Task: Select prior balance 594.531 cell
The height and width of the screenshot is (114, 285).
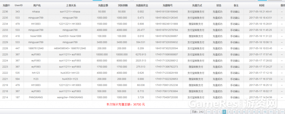Action: click(x=141, y=43)
